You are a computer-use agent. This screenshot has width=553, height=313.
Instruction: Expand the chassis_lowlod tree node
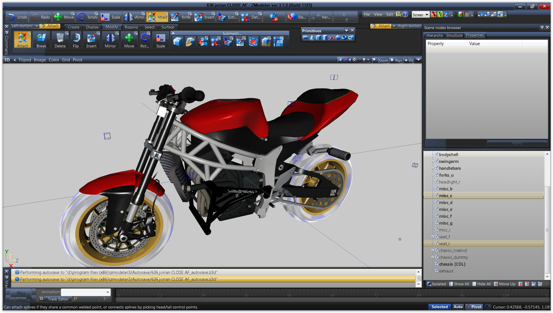tap(433, 250)
